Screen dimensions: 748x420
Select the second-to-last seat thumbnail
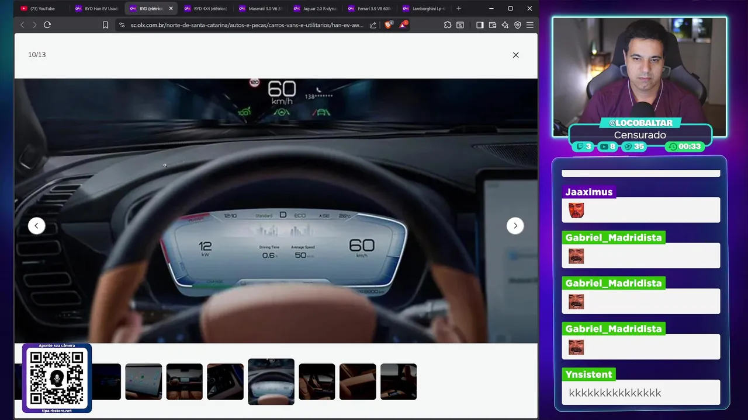358,382
